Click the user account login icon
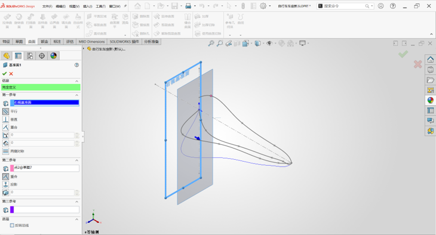The height and width of the screenshot is (235, 436). pos(380,6)
